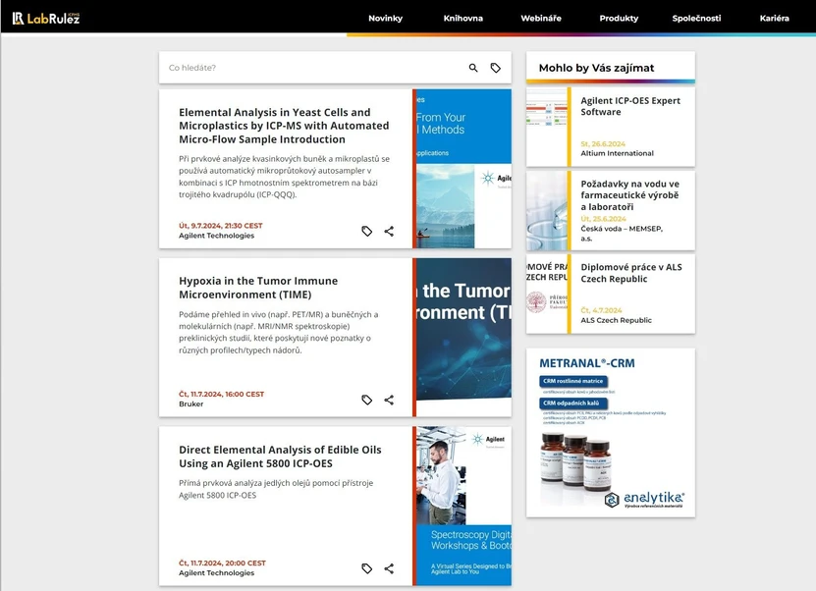
Task: Click share icon on Elemental Analysis Yeast card
Action: click(x=389, y=231)
